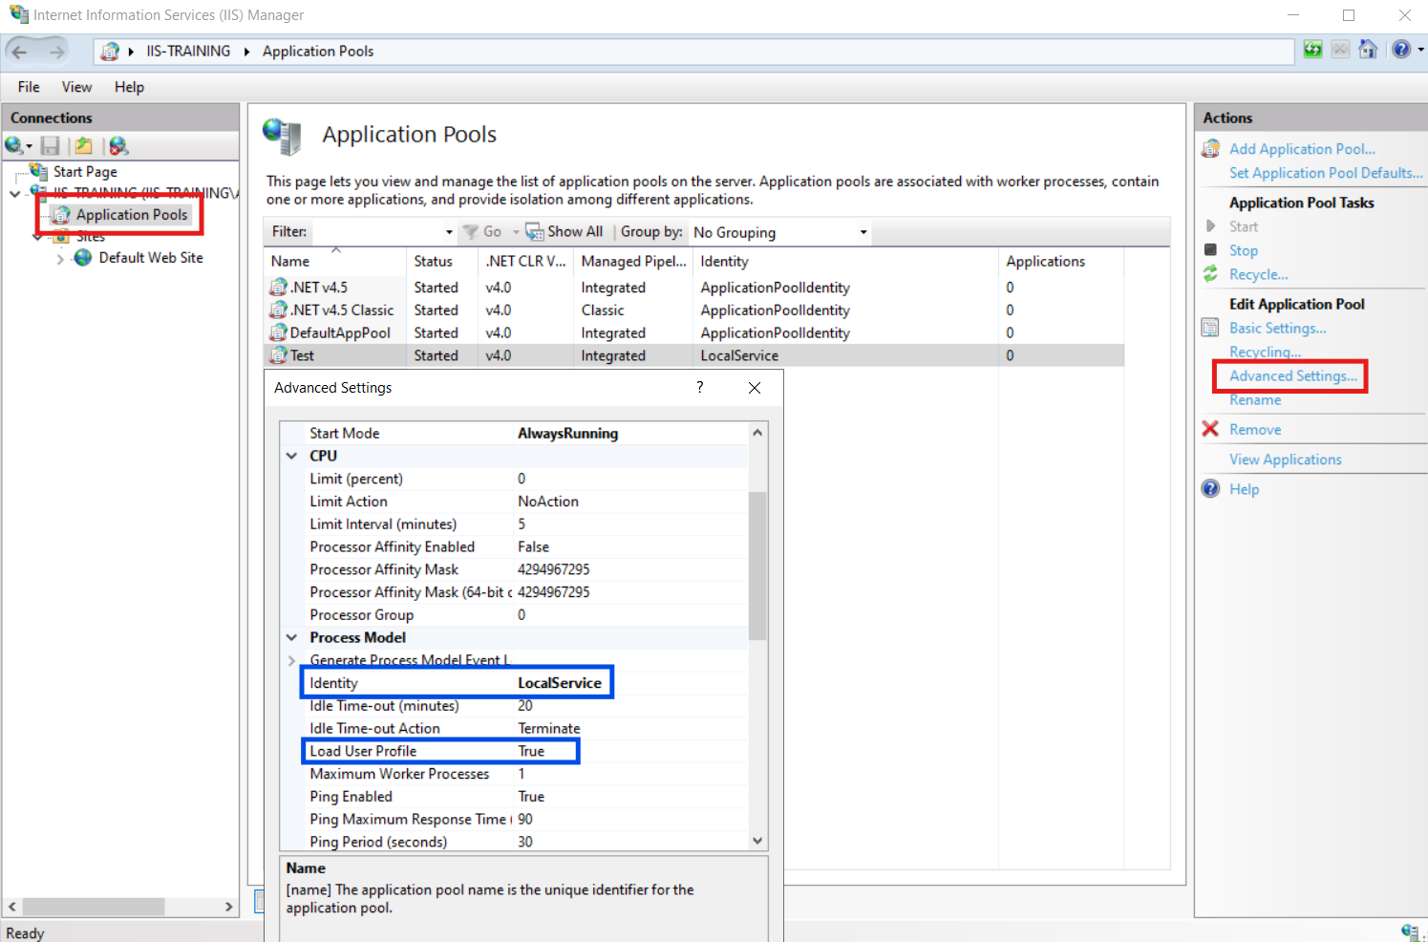Click the Home icon in address bar
The height and width of the screenshot is (942, 1428).
click(1368, 50)
